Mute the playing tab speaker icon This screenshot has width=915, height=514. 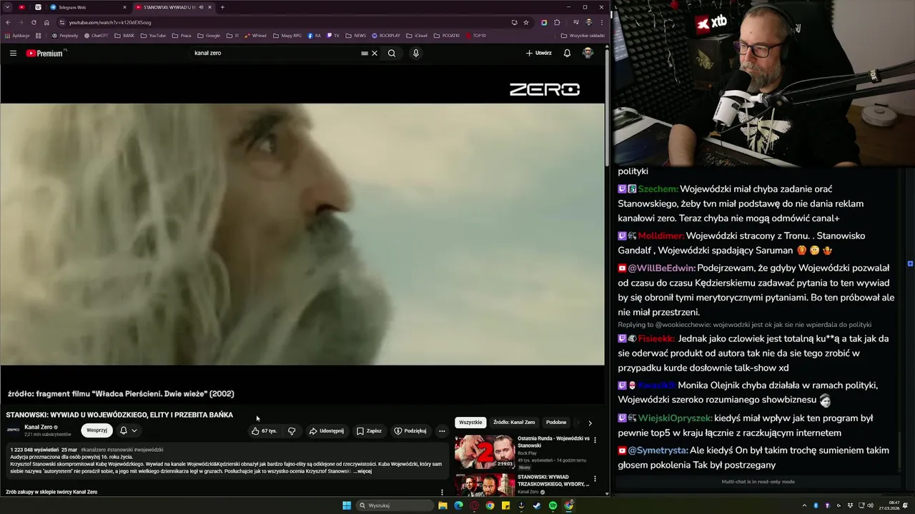pos(201,7)
